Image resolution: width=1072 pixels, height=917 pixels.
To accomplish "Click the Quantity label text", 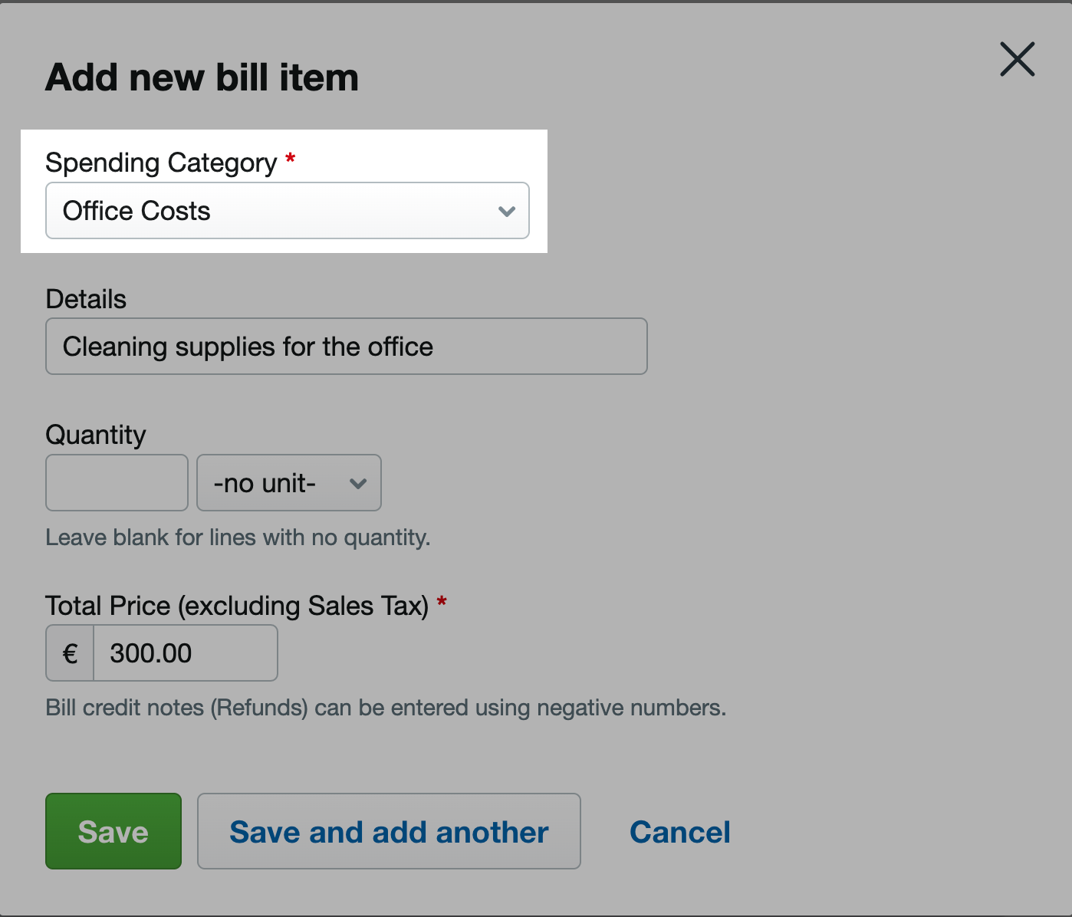I will (96, 435).
